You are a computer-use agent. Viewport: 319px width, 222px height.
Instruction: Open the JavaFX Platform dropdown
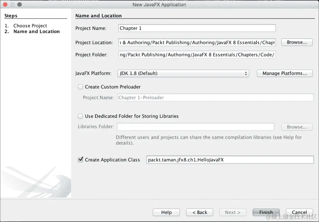point(183,73)
